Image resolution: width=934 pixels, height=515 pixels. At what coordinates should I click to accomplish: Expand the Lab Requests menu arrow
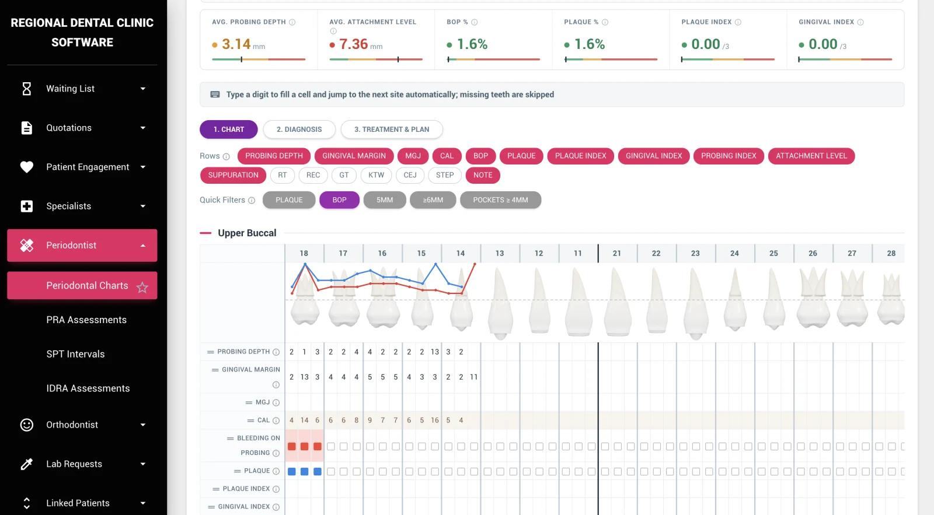click(x=143, y=464)
